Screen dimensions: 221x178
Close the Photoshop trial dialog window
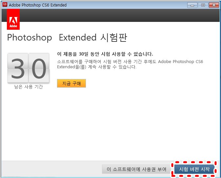point(214,5)
